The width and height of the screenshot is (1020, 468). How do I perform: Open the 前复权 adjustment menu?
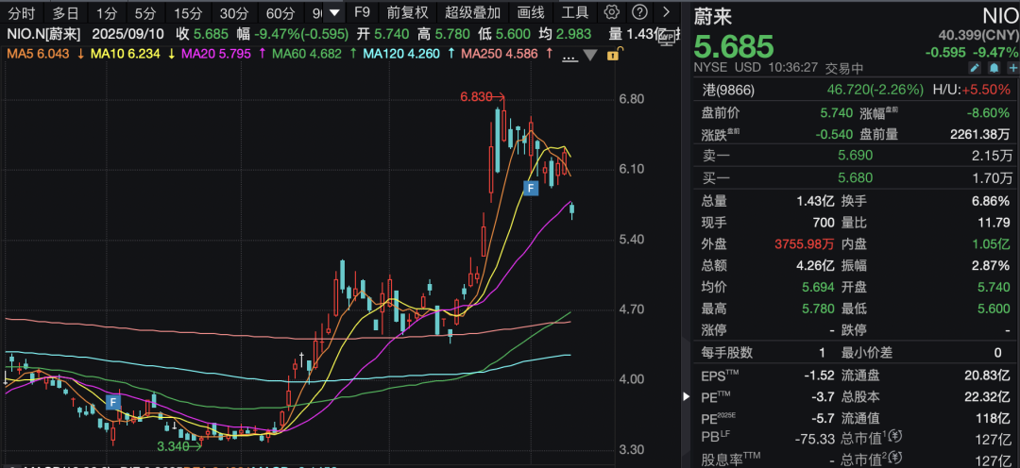(407, 12)
